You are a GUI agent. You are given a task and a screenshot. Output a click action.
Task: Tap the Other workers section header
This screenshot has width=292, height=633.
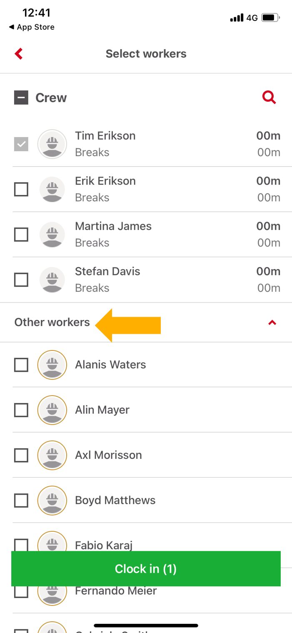[52, 322]
